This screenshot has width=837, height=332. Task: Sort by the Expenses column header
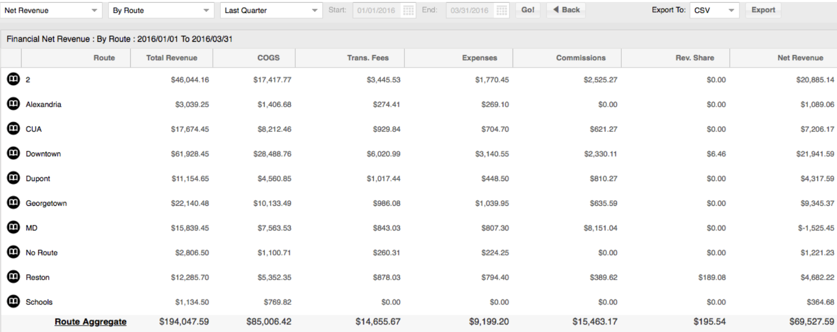coord(458,58)
